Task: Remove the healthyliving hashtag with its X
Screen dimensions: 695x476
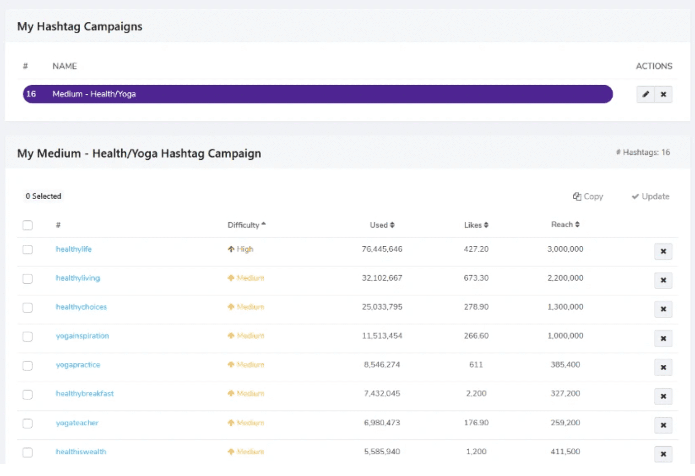Action: [x=663, y=280]
